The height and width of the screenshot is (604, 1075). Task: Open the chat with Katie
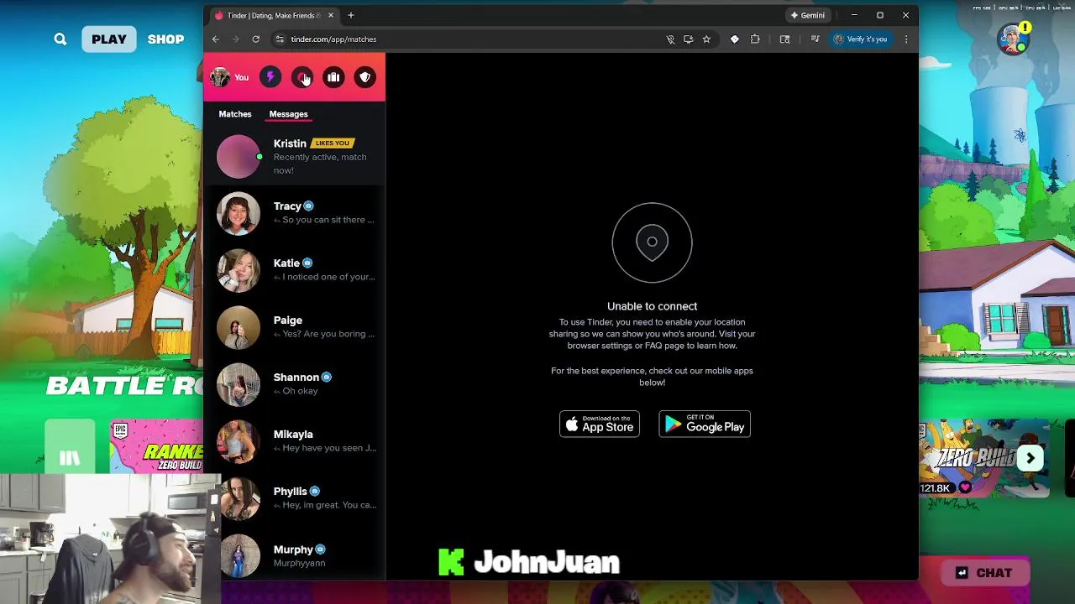pos(295,270)
